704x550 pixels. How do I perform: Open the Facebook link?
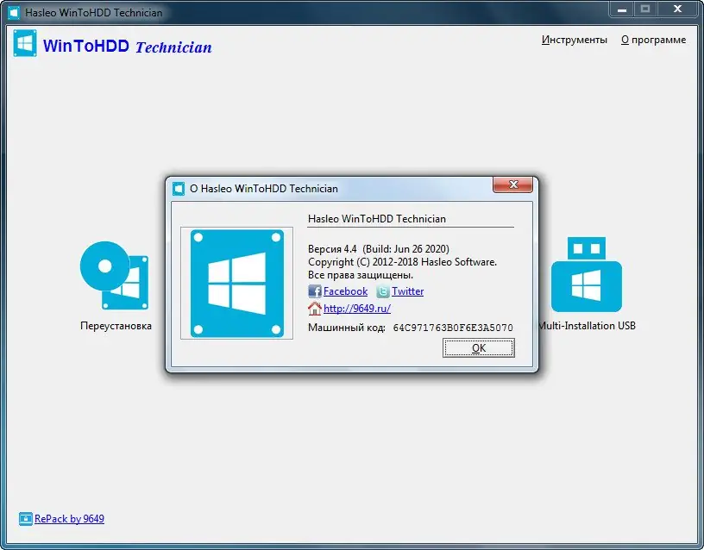point(345,291)
